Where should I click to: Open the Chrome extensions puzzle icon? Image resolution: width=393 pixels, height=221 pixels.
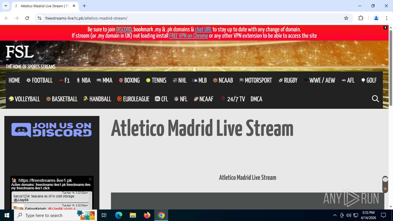click(x=361, y=18)
